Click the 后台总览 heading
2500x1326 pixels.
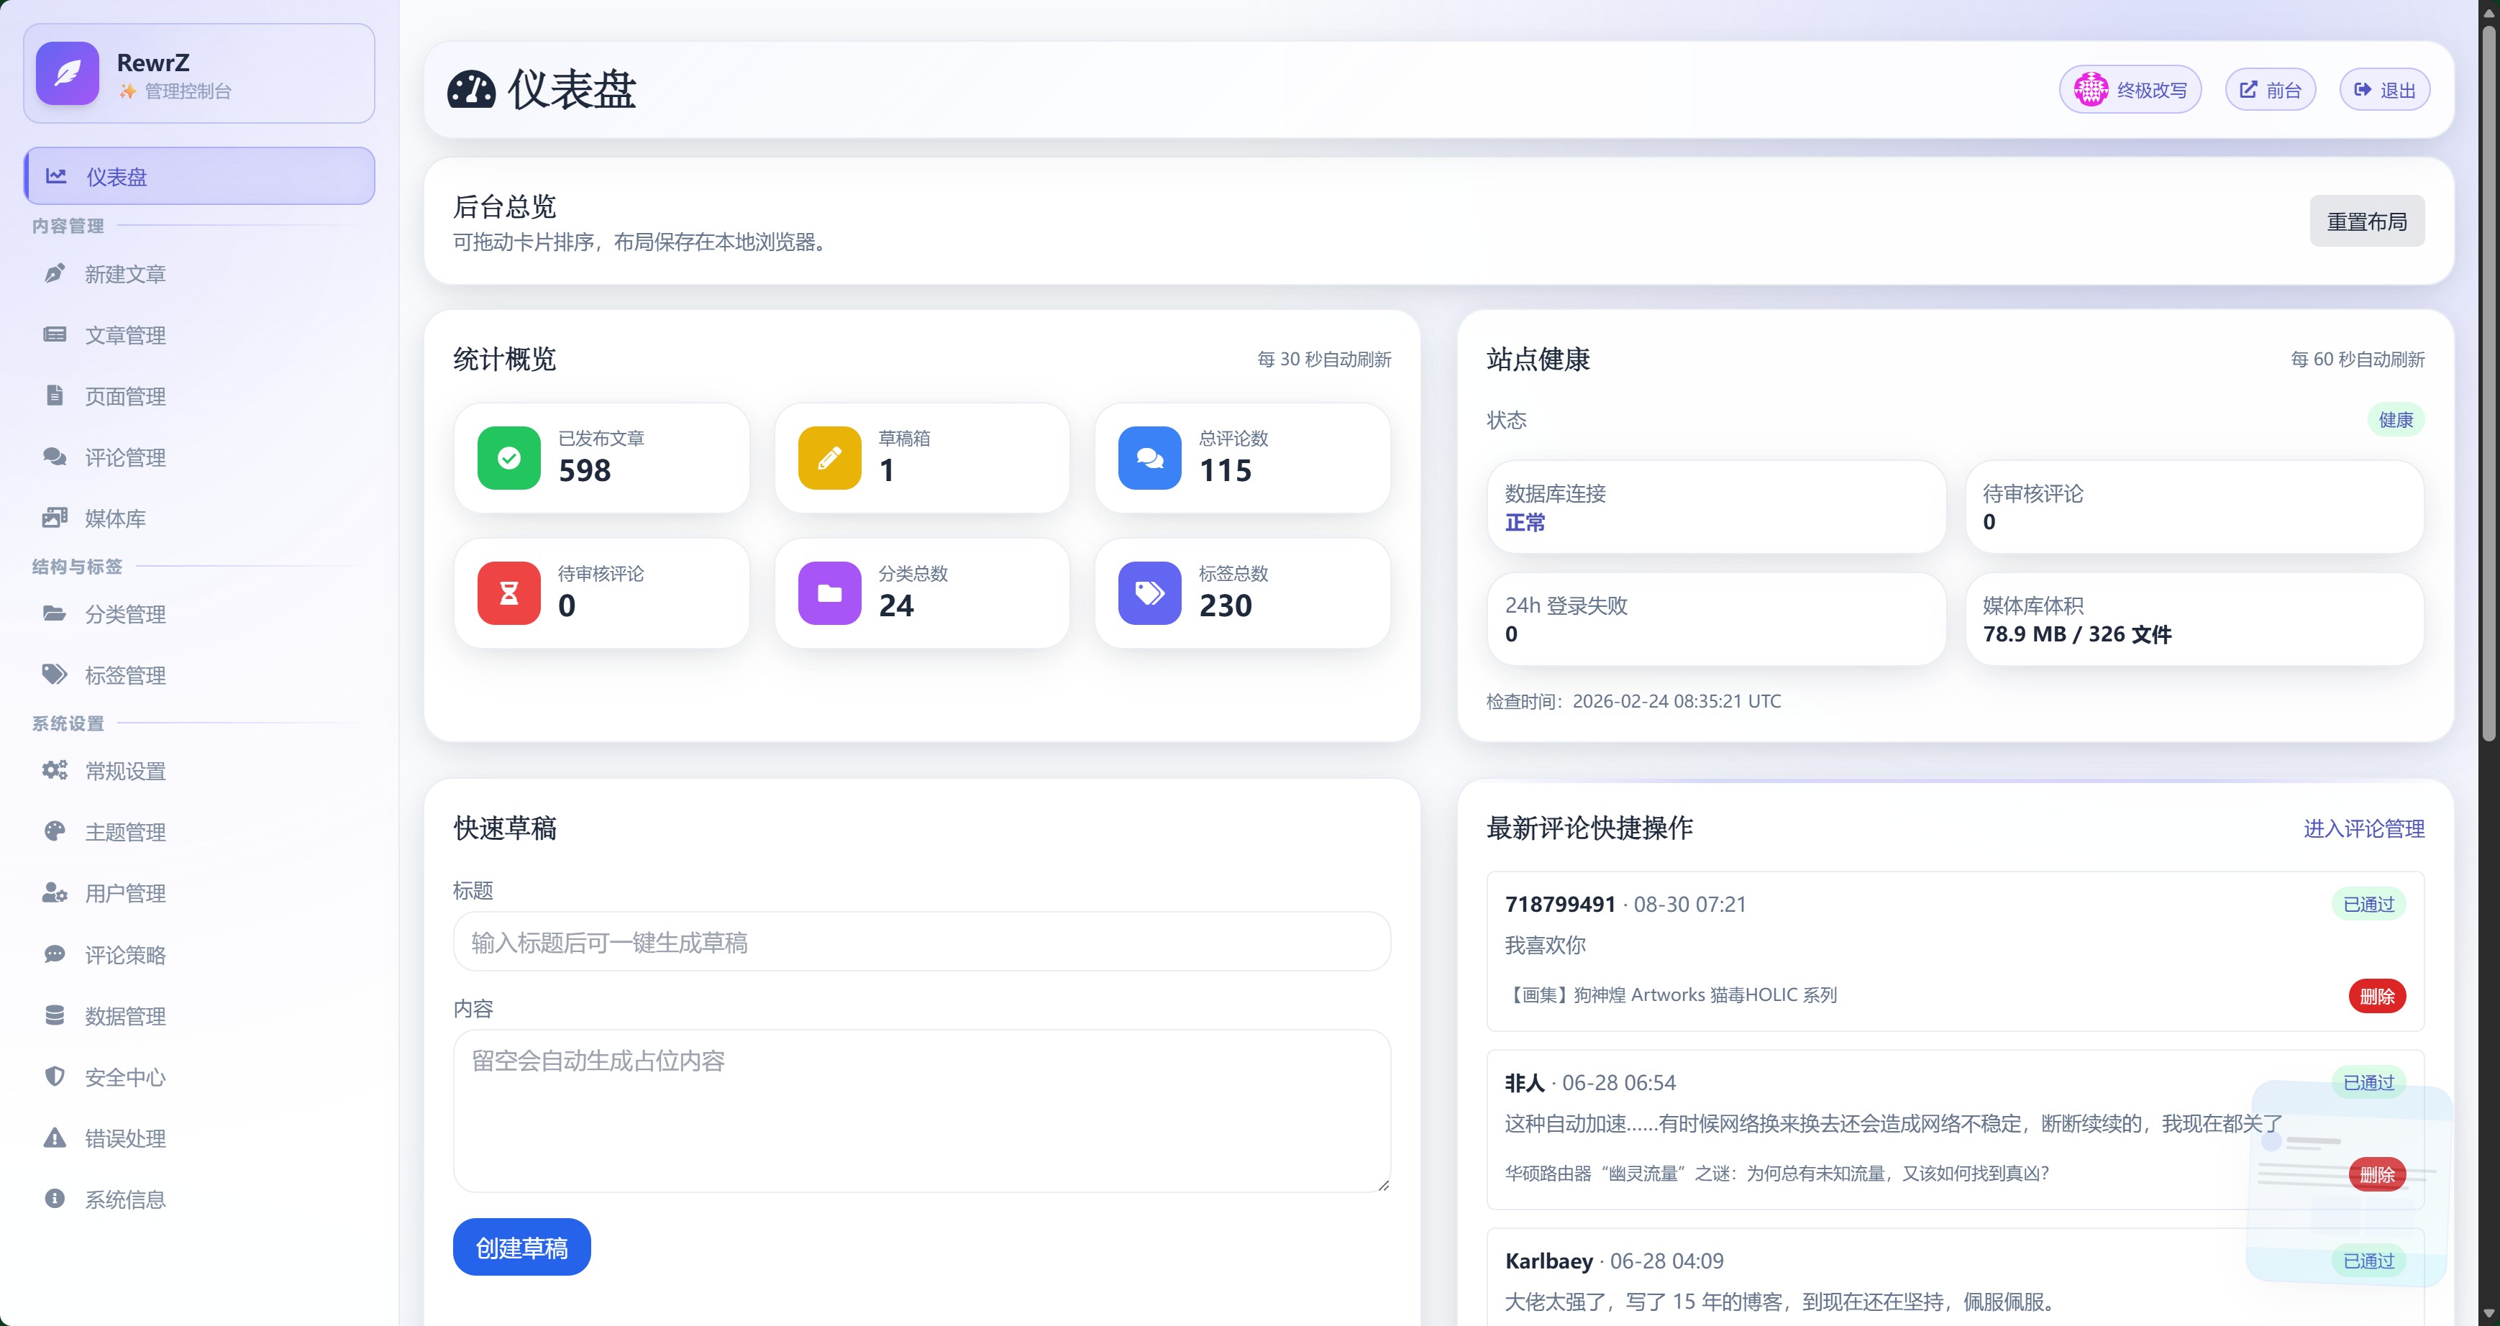[505, 206]
